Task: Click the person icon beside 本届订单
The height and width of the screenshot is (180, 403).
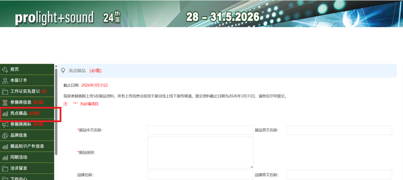Action: click(x=5, y=80)
